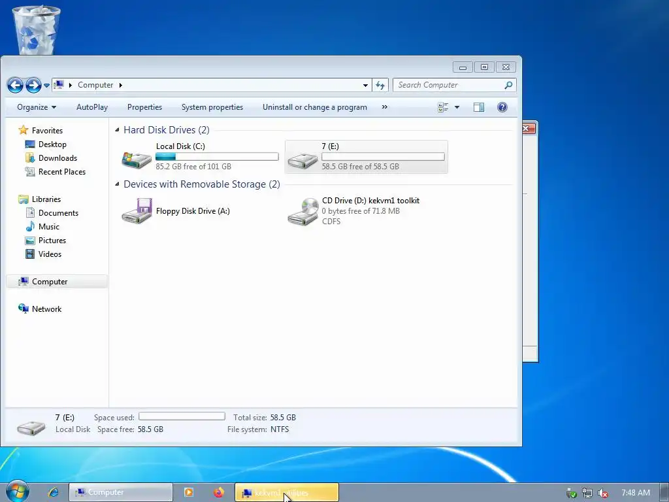Toggle the preview pane button
The height and width of the screenshot is (502, 669).
(x=479, y=107)
